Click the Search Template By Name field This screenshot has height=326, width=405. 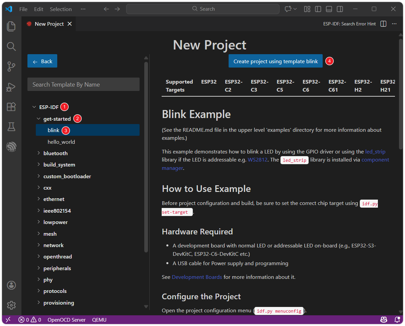tap(83, 85)
